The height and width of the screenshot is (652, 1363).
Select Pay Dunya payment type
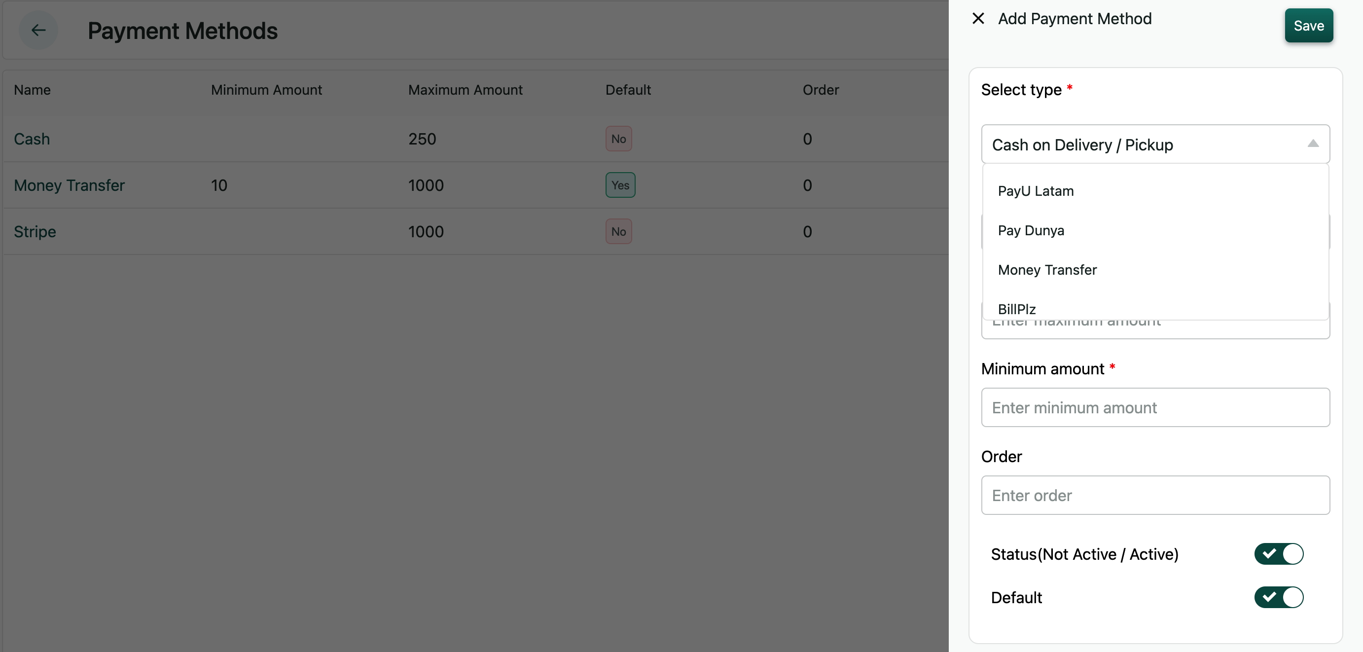(x=1031, y=231)
